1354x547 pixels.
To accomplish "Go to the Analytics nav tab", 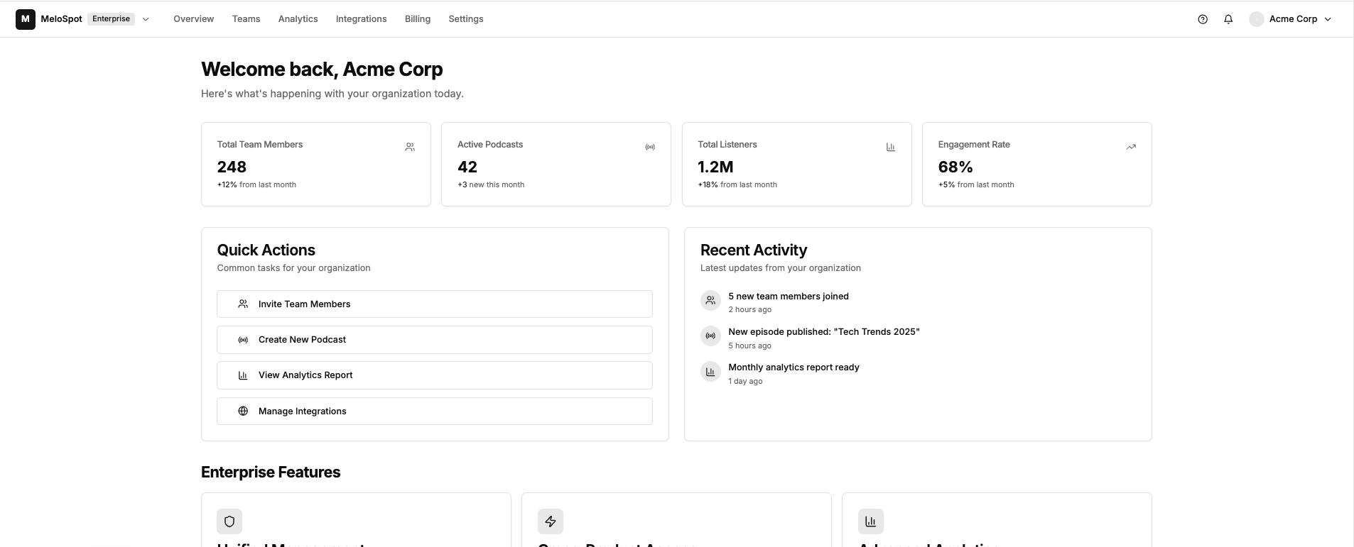I will (298, 19).
